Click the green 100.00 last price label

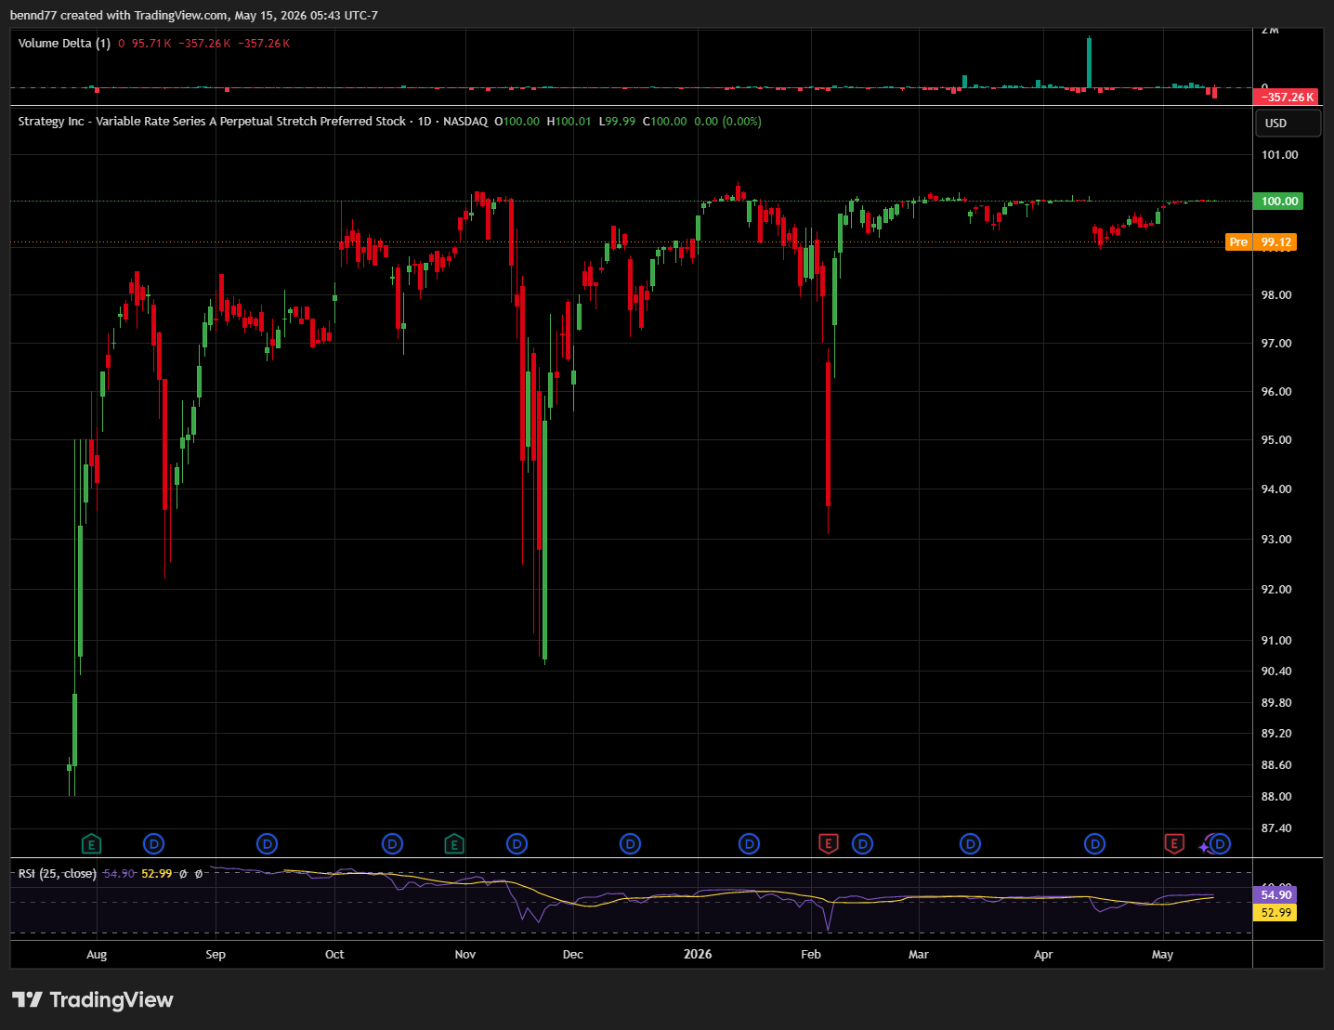click(1279, 202)
